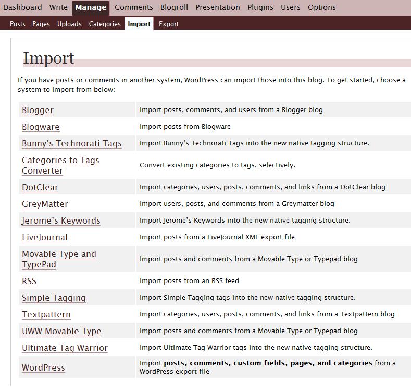Choose the Blogger importer link
Viewport: 411px width, 391px height.
(x=38, y=110)
